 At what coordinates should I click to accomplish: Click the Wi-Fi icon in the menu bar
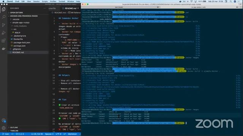click(191, 2)
